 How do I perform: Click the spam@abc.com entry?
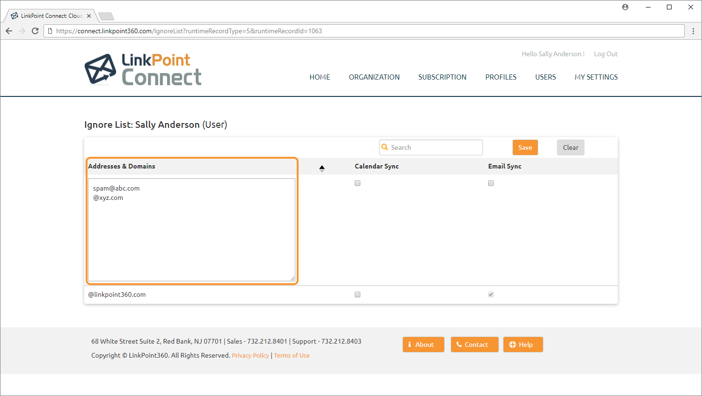(x=116, y=188)
